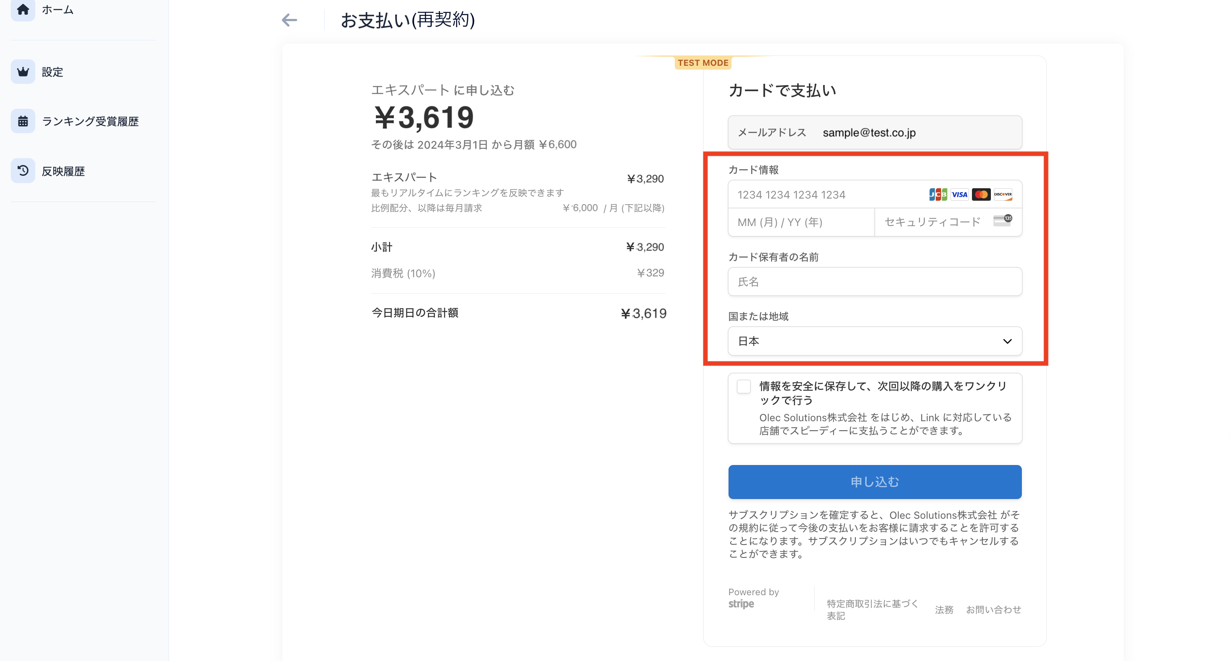Click the crown icon next to 設定
This screenshot has width=1230, height=661.
tap(23, 72)
